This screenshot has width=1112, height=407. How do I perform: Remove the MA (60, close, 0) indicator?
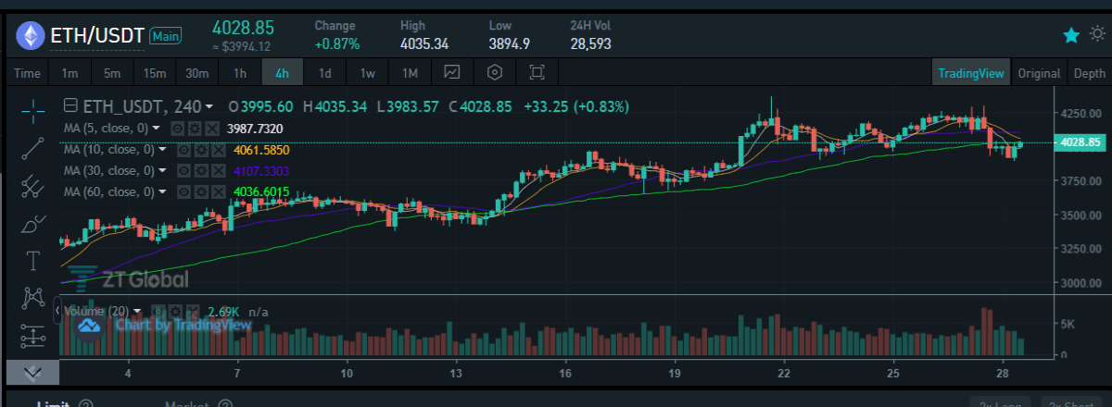click(217, 192)
